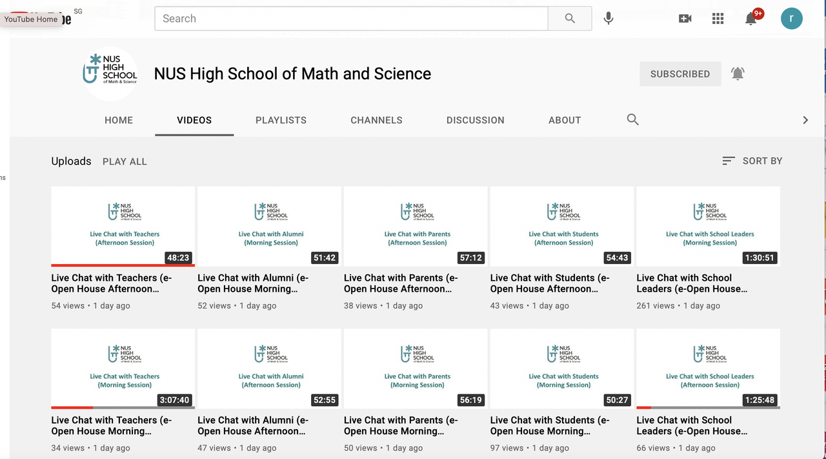Start voice search with the microphone icon
Screen dimensions: 826x459
click(608, 19)
